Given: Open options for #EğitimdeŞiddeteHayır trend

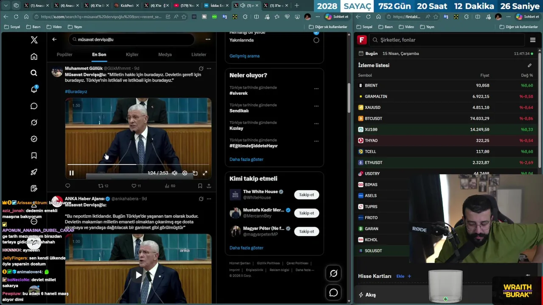Looking at the screenshot, I should [316, 141].
